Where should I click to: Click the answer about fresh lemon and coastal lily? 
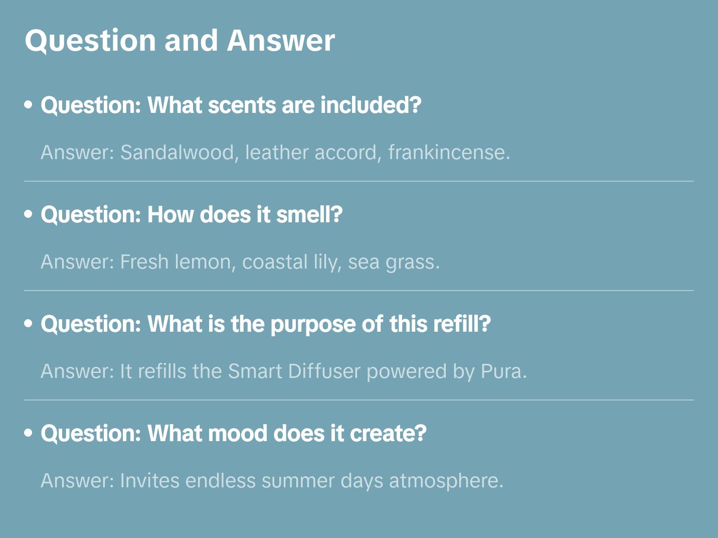point(240,261)
